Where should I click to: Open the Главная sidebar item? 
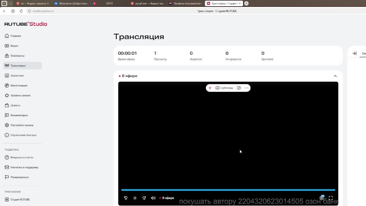click(15, 36)
